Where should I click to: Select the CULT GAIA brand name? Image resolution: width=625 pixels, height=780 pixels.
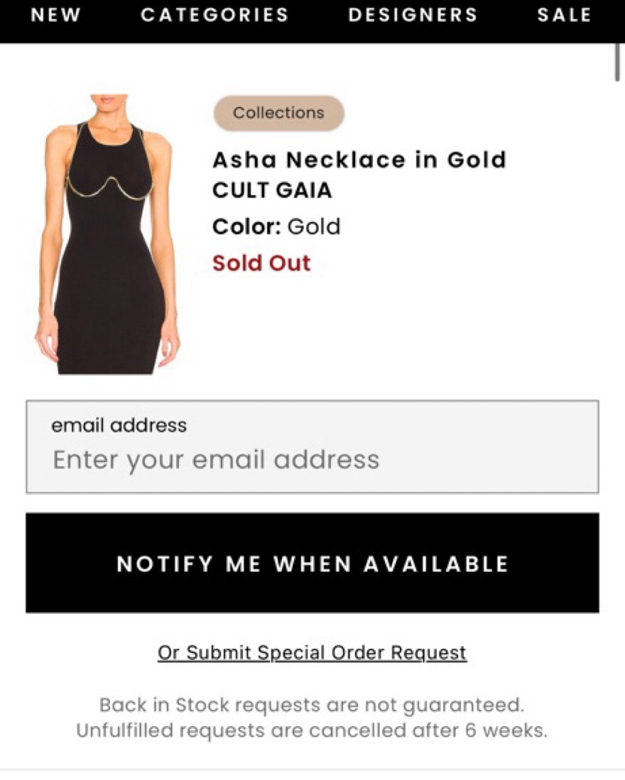point(272,191)
